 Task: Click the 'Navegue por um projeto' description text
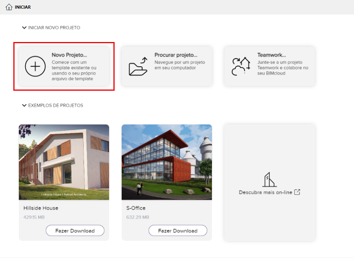[180, 65]
